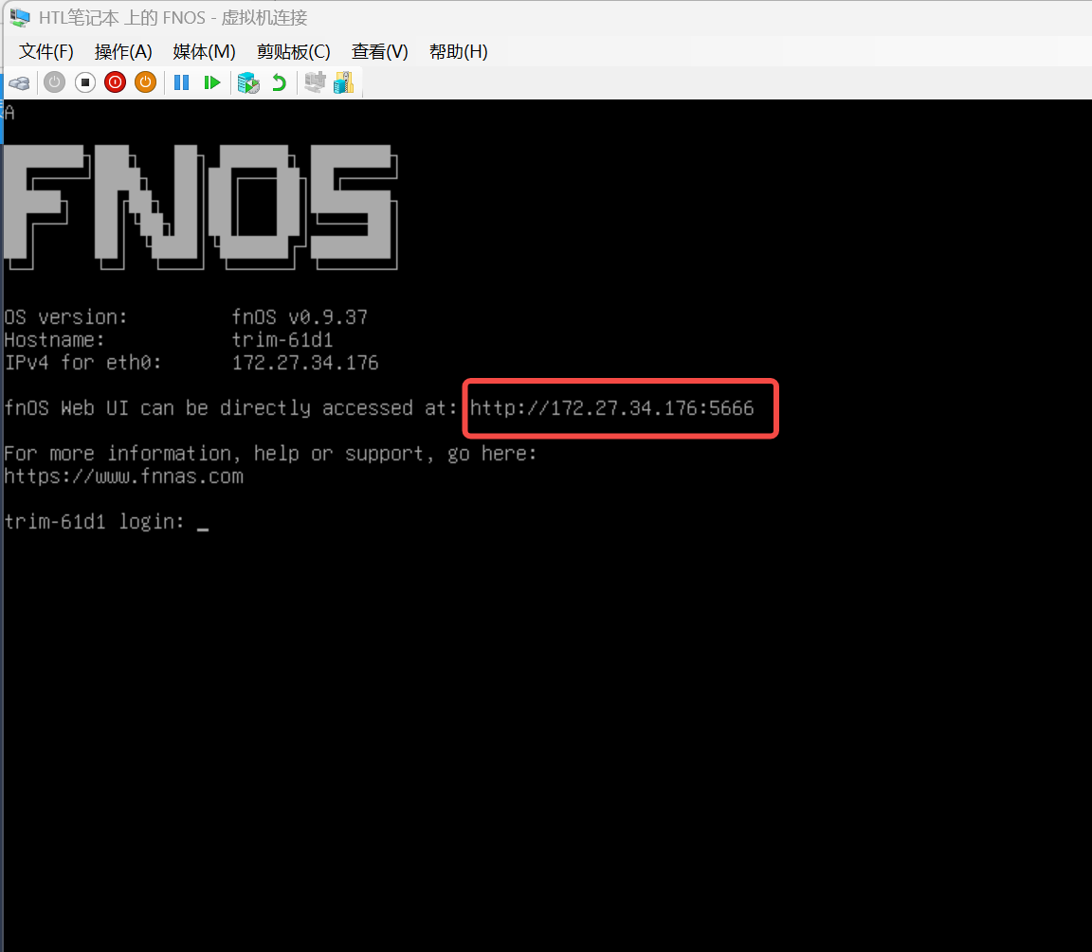
Task: Save VM state with the orange power icon
Action: point(145,82)
